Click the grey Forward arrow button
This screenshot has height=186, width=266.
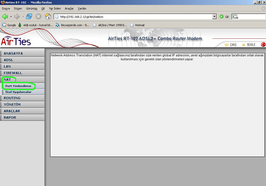point(17,17)
